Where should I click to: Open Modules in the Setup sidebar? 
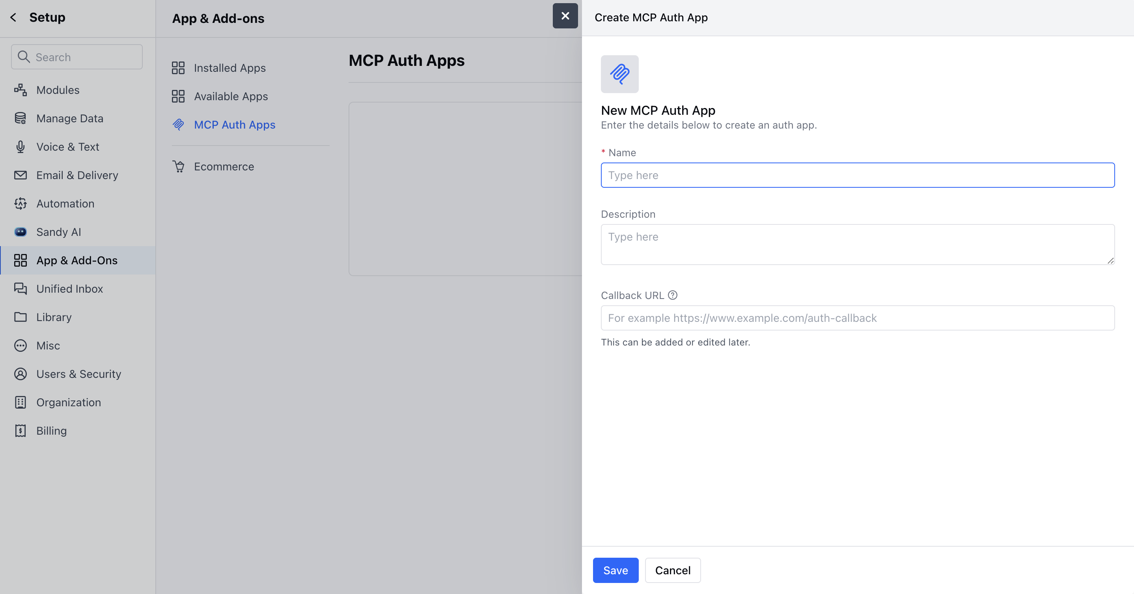pyautogui.click(x=77, y=90)
